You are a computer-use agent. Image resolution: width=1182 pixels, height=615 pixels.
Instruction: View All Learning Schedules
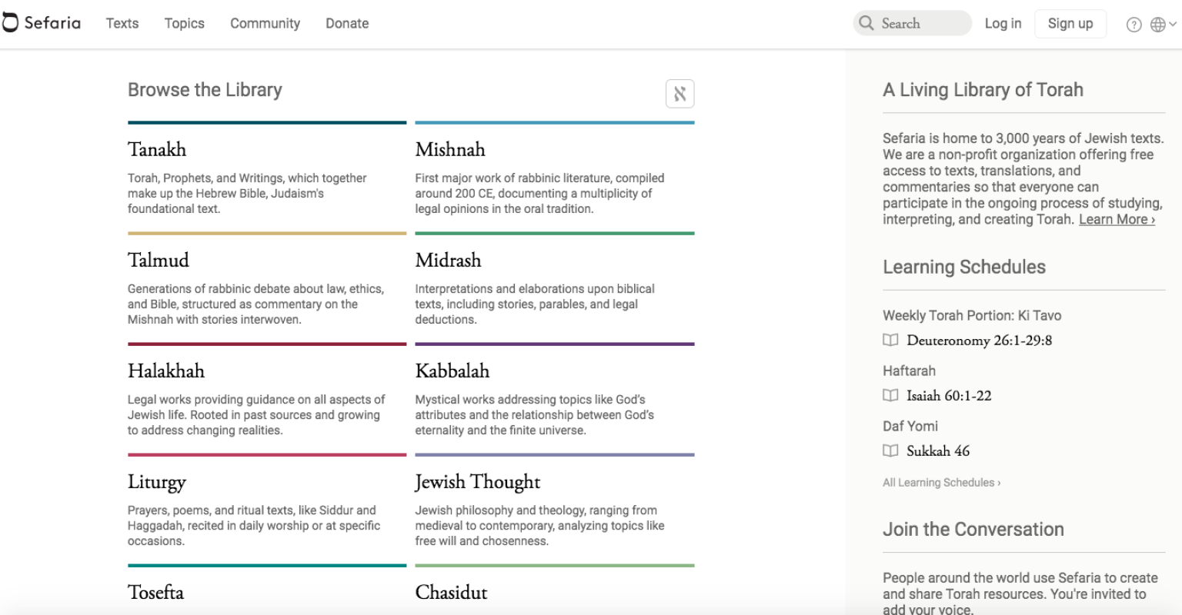pyautogui.click(x=941, y=483)
